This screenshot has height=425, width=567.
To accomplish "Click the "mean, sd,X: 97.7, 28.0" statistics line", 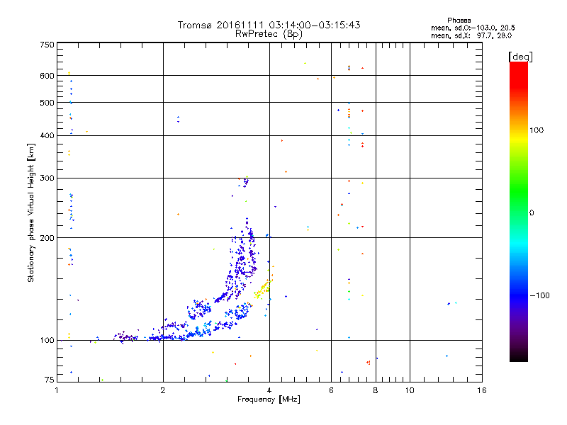I will (x=471, y=36).
